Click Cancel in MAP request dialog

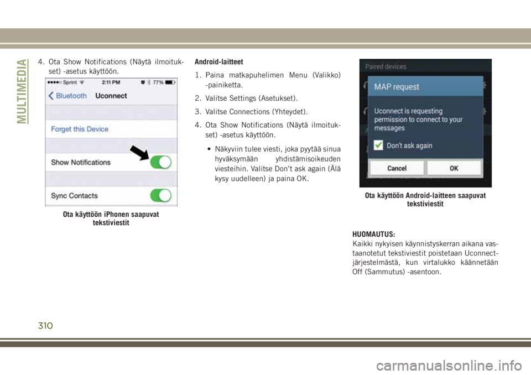[397, 168]
